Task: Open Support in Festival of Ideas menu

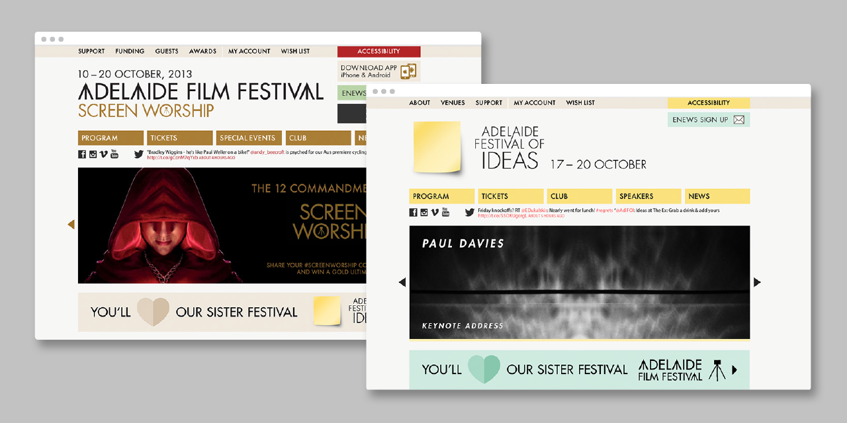Action: (x=489, y=102)
